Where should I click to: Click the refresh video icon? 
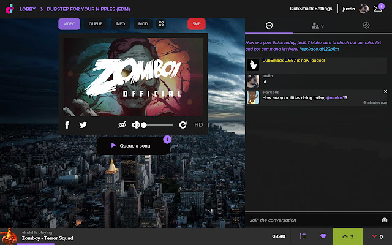[183, 125]
